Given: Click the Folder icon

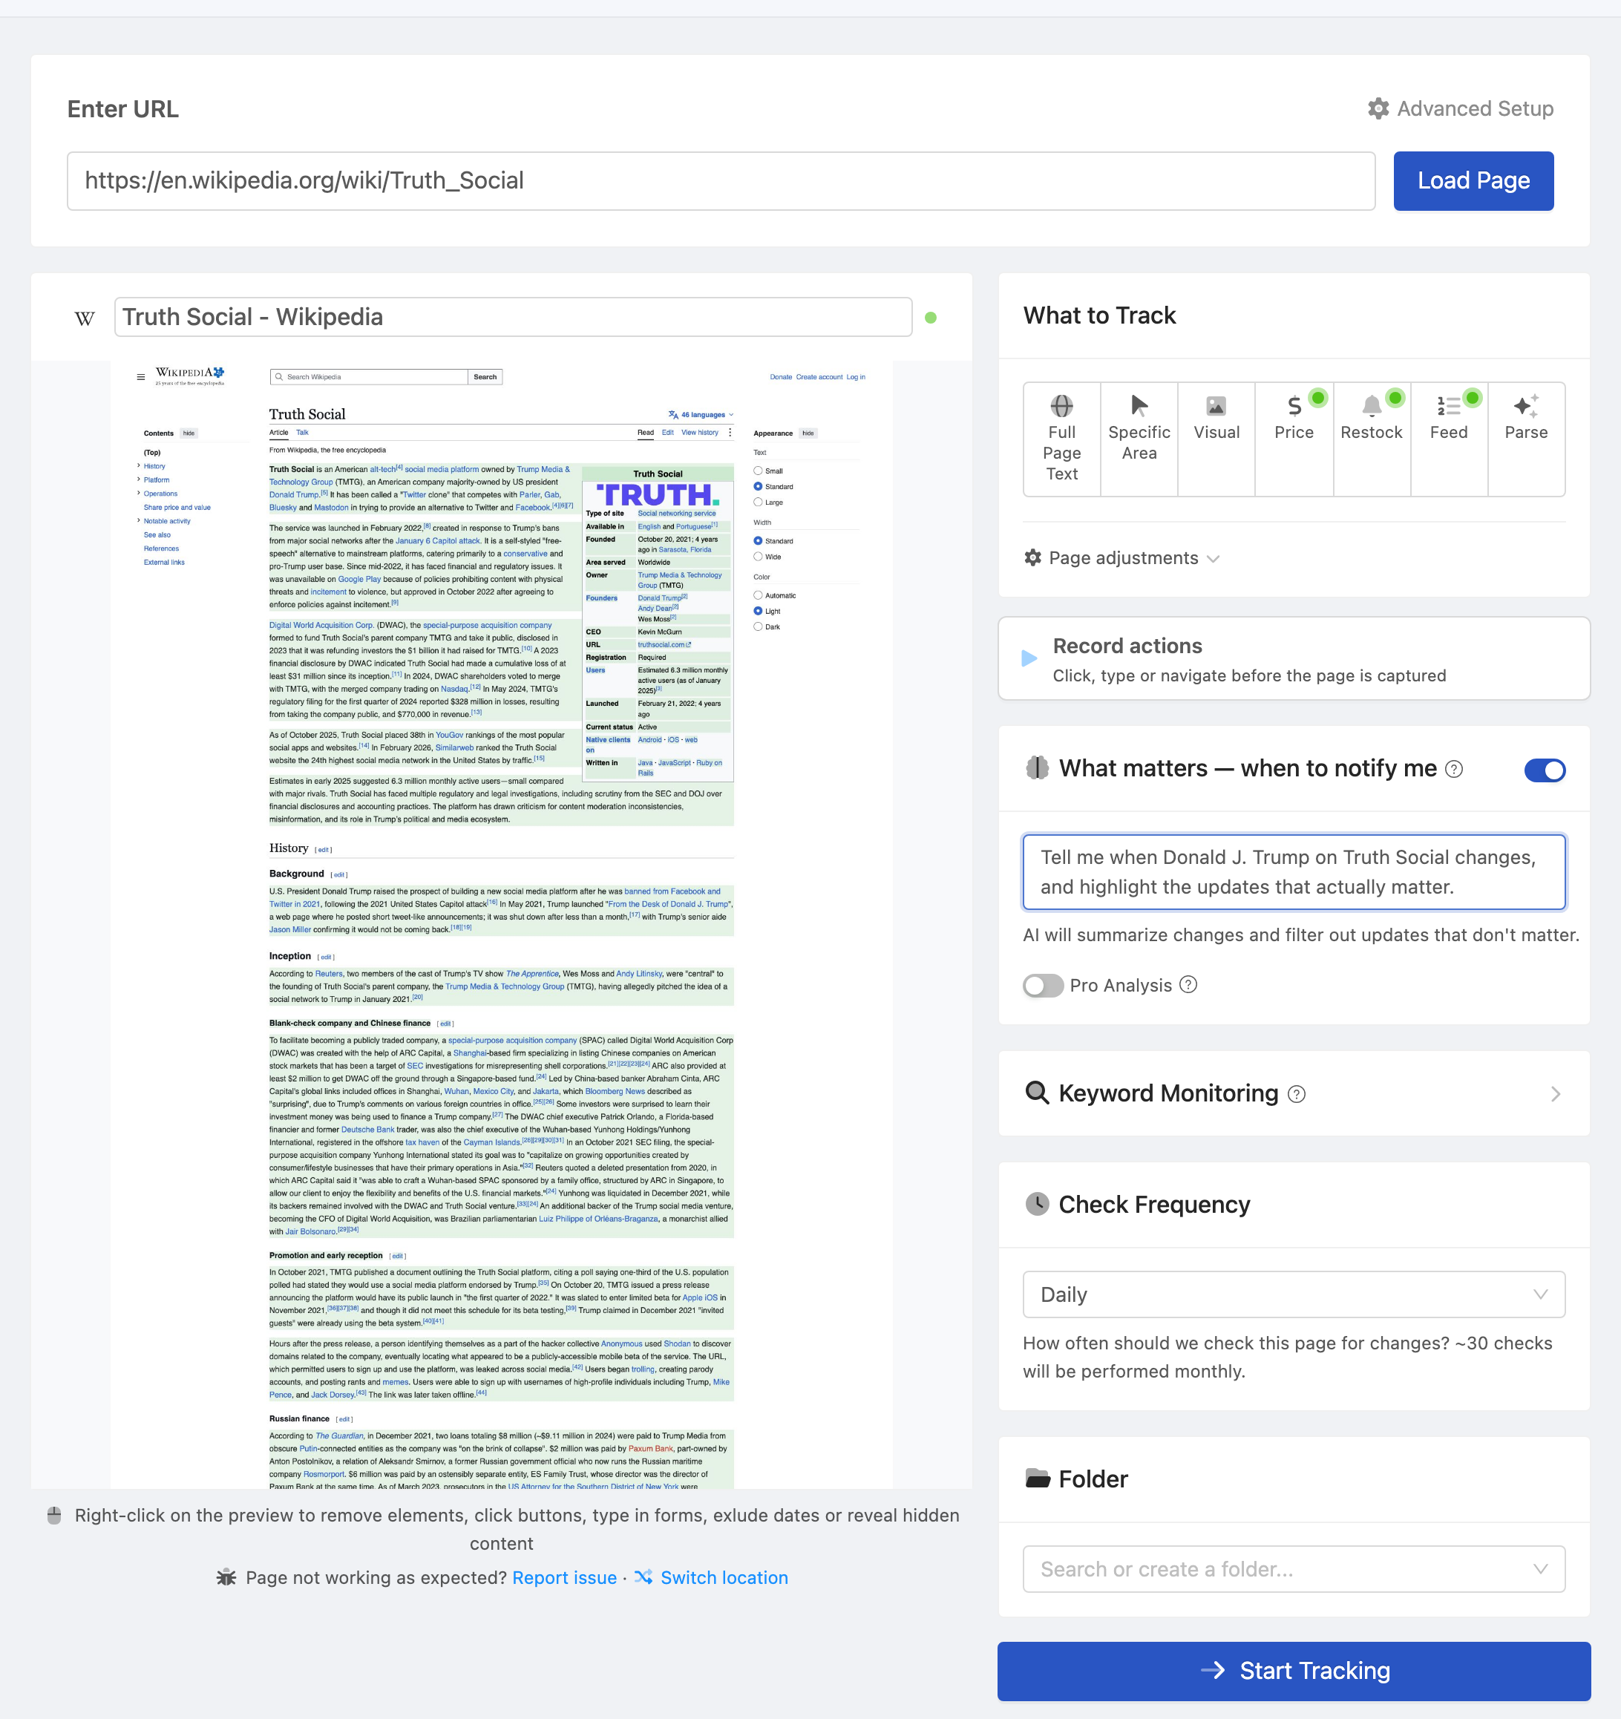Looking at the screenshot, I should (1037, 1479).
